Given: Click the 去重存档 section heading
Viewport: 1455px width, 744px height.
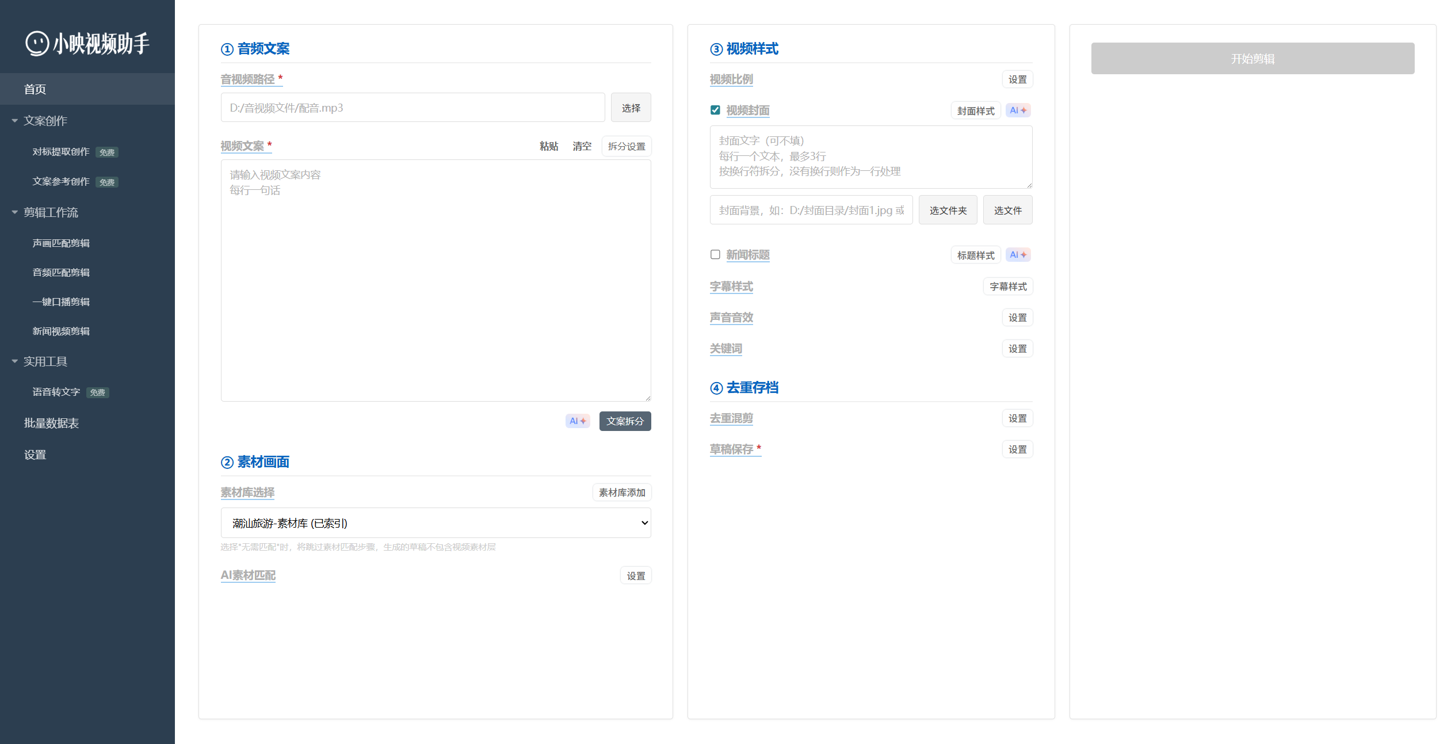Looking at the screenshot, I should (x=744, y=388).
